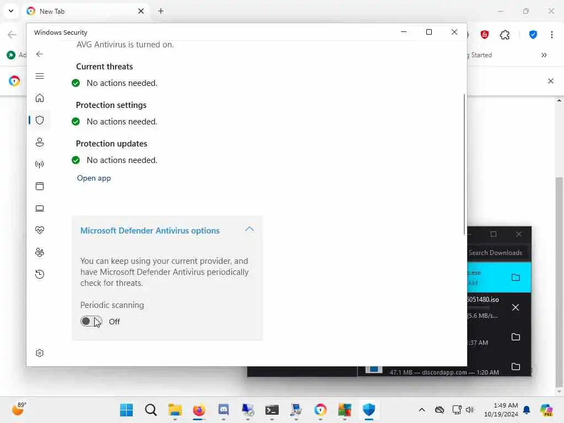Click Search Downloads field

pos(497,252)
